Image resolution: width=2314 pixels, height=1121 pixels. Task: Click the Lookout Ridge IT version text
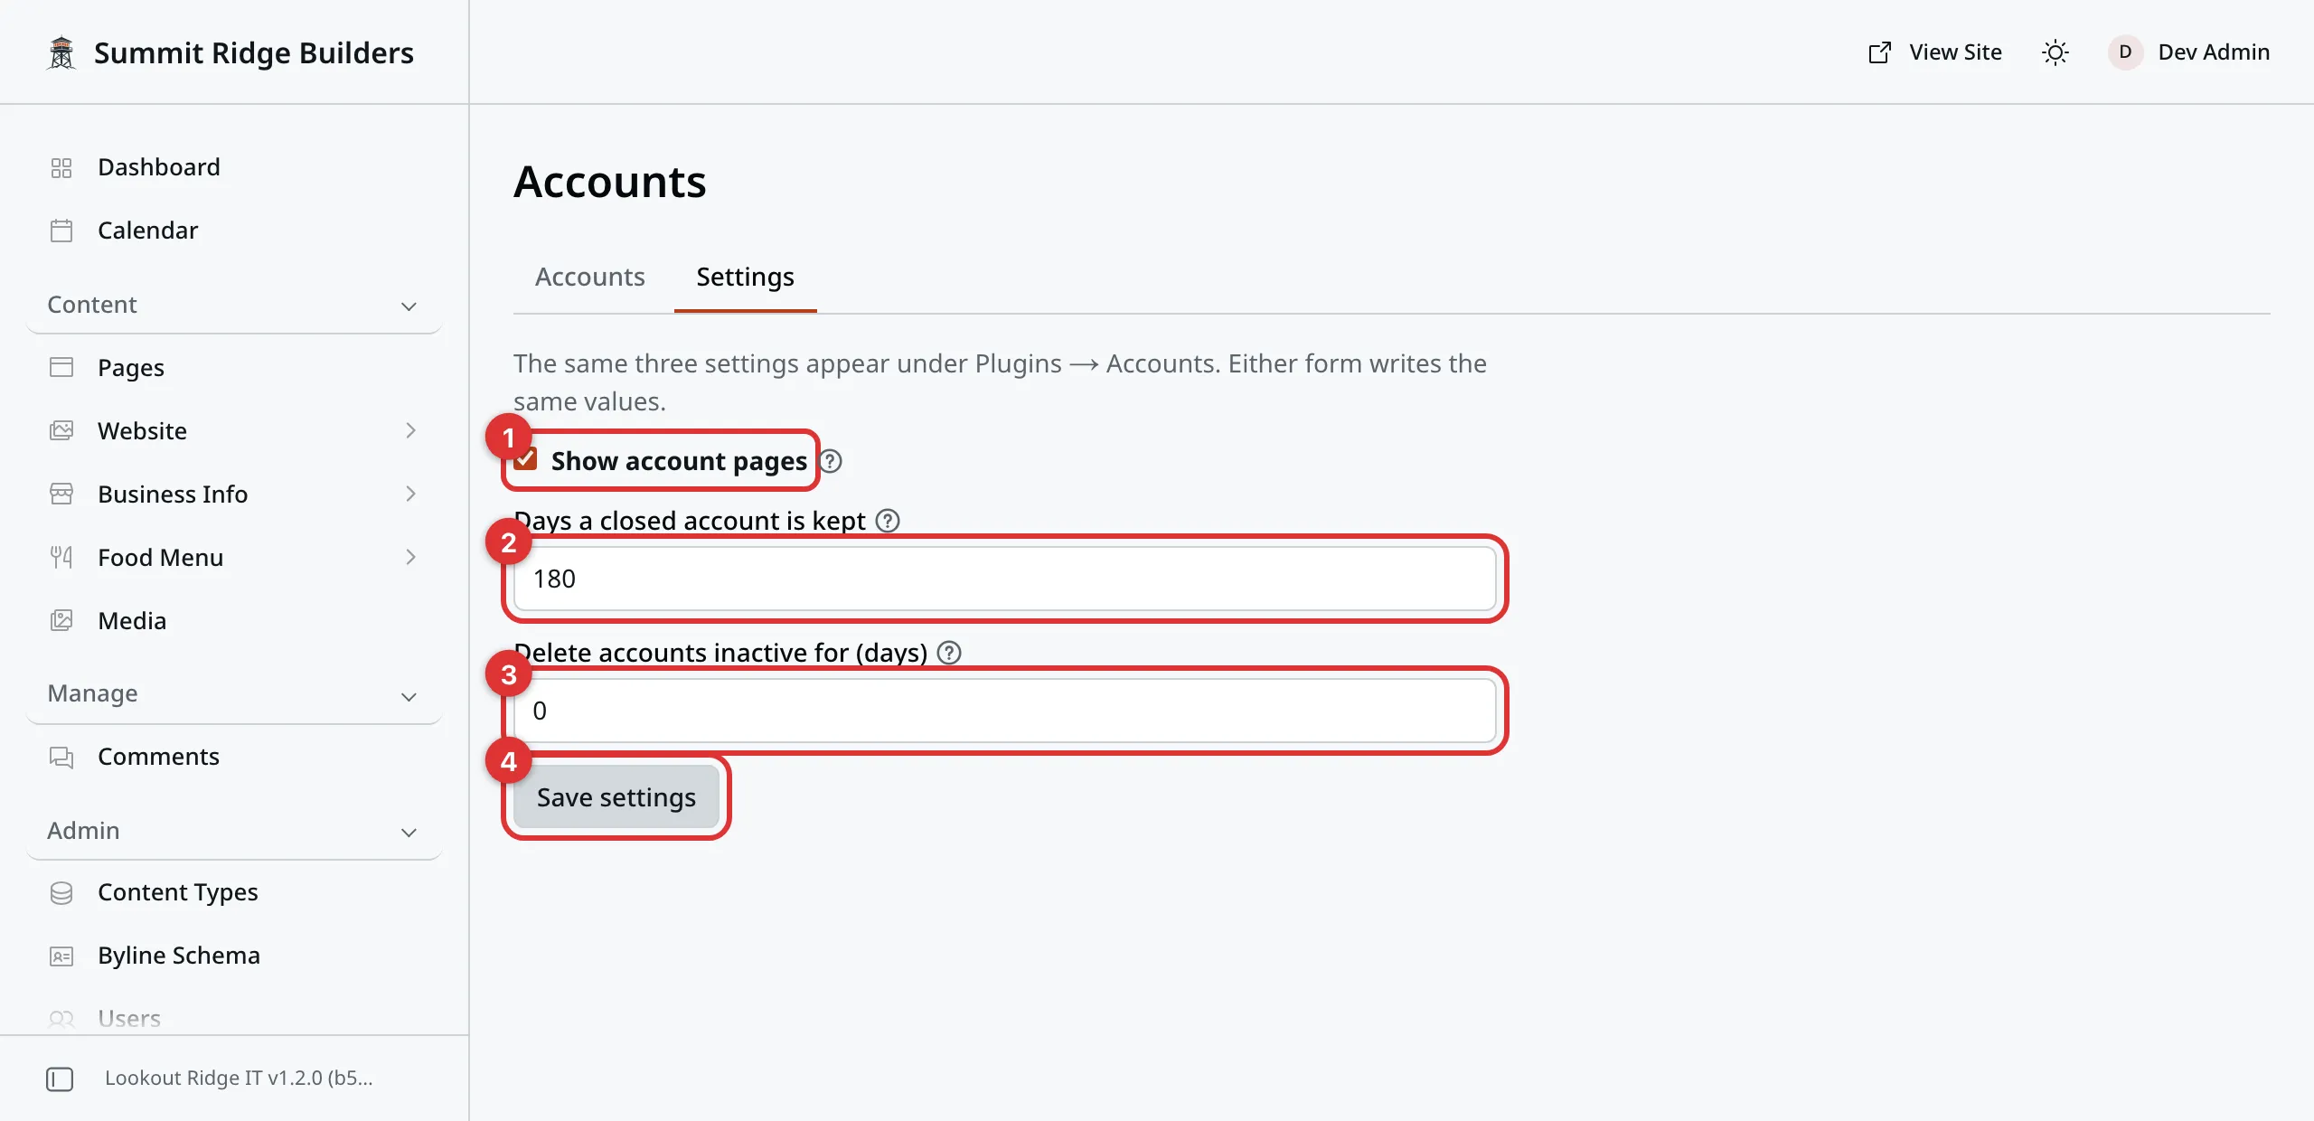239,1079
